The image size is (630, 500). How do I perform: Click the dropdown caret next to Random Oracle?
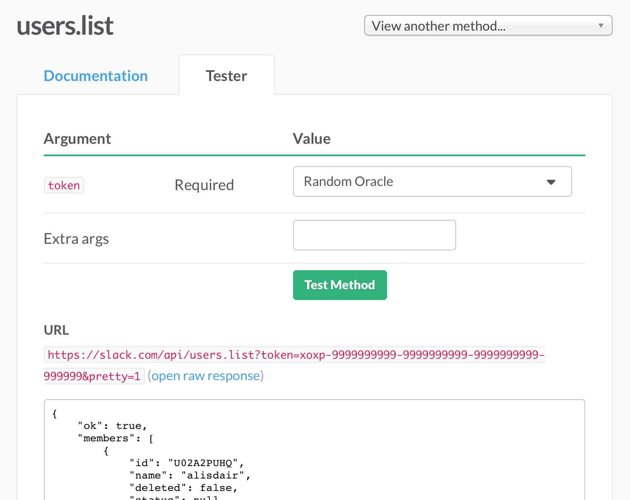point(551,181)
